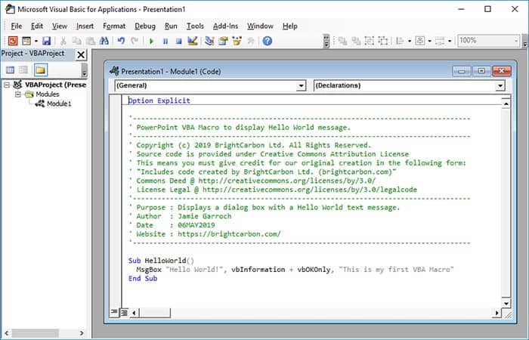529x340 pixels.
Task: Open the Edit menu
Action: point(37,26)
